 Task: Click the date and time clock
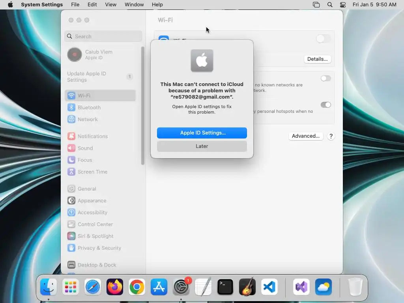point(374,5)
